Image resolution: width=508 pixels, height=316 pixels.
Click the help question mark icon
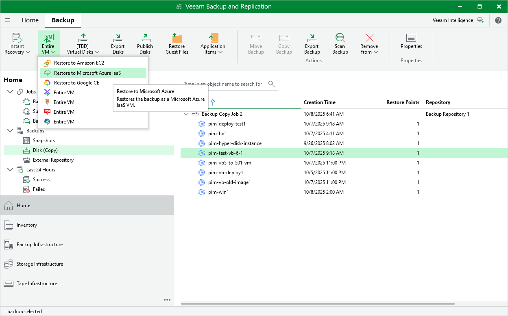point(498,20)
